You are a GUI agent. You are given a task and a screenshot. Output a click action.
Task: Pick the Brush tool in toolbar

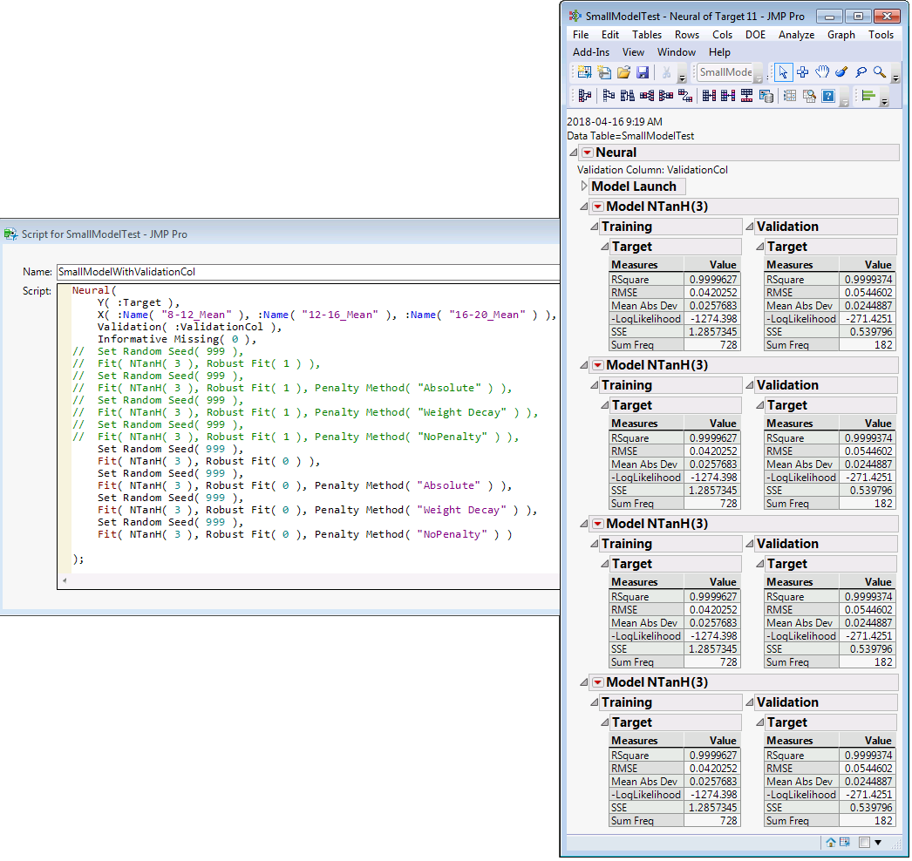click(841, 72)
